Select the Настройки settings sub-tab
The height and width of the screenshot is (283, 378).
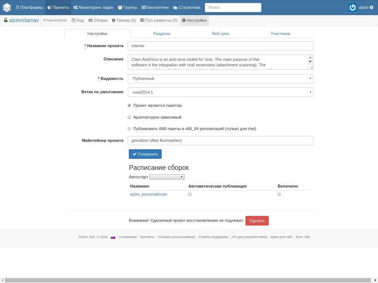pos(97,34)
